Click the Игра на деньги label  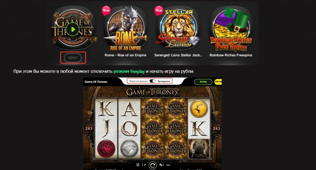tap(139, 81)
